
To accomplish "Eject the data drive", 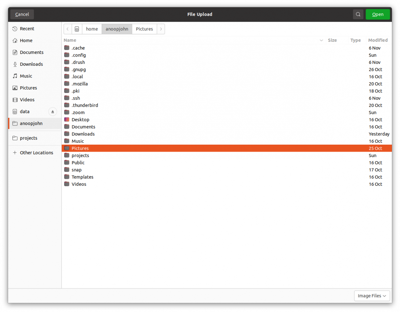I will coord(52,112).
